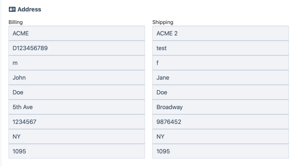Select billing country field 1095
This screenshot has height=167, width=297.
click(x=77, y=151)
